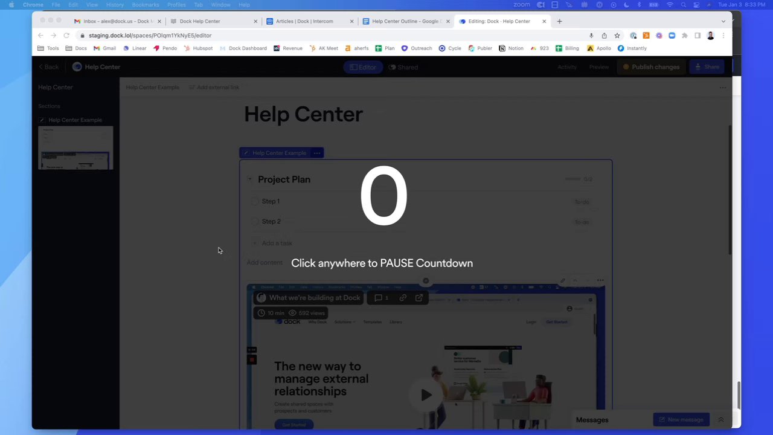The image size is (773, 435).
Task: Open the Activity link
Action: 567,67
